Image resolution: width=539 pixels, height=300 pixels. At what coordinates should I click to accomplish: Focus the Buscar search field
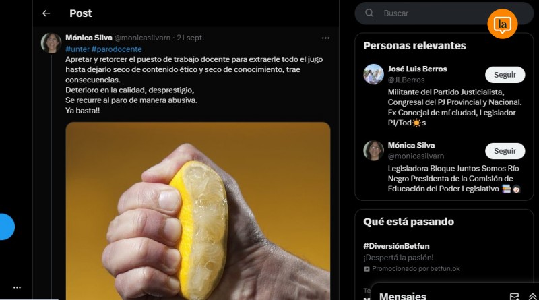coord(444,13)
